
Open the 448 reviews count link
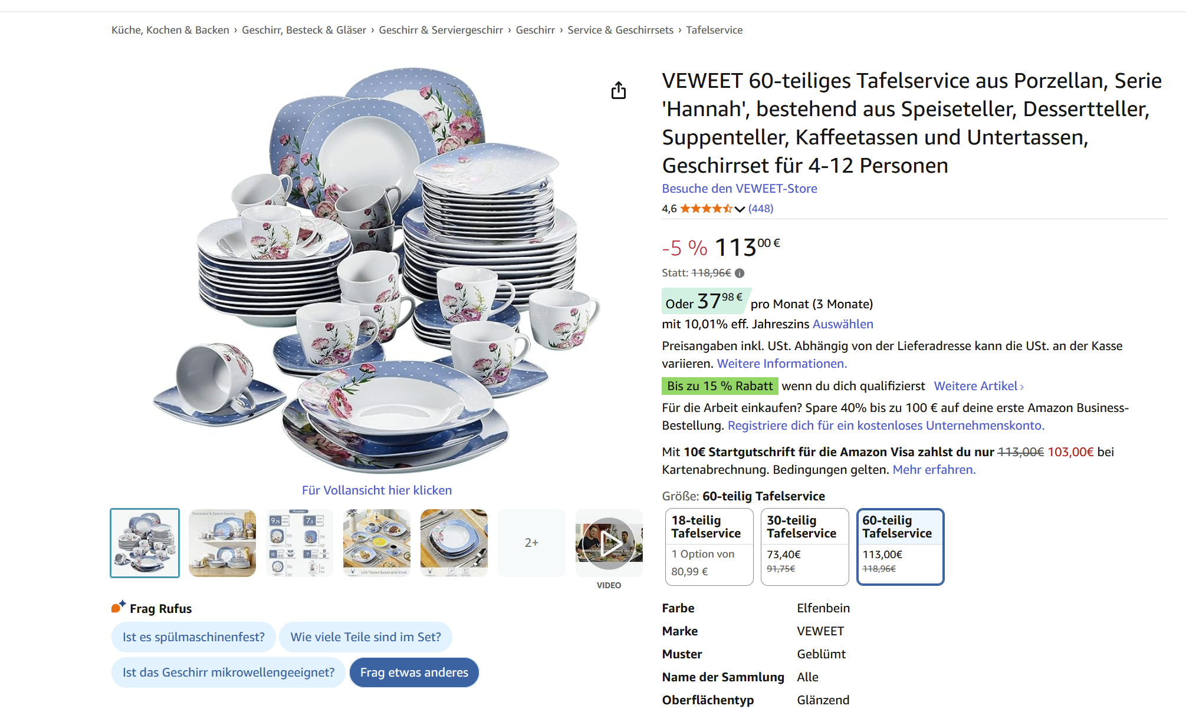pyautogui.click(x=760, y=209)
